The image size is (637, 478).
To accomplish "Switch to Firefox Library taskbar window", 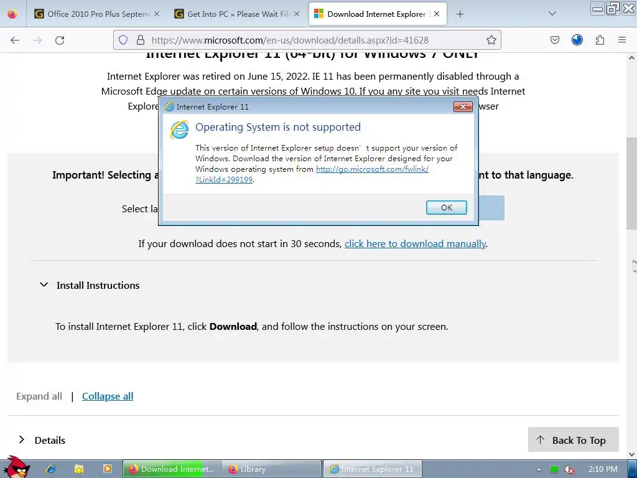I will (x=272, y=469).
